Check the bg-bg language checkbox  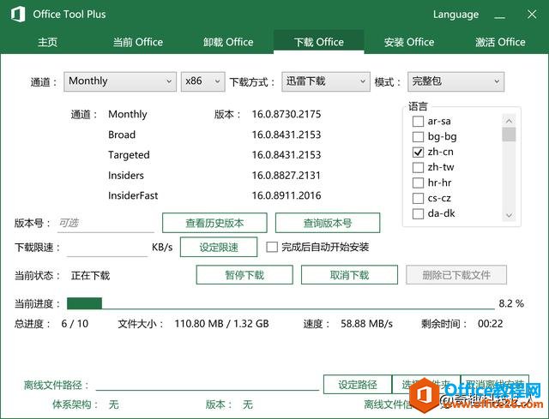pyautogui.click(x=418, y=137)
